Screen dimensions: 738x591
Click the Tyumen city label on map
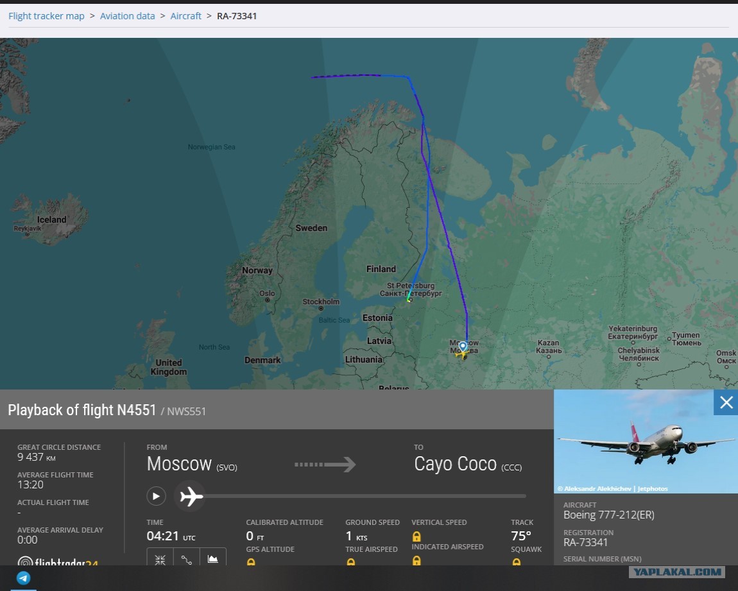686,339
